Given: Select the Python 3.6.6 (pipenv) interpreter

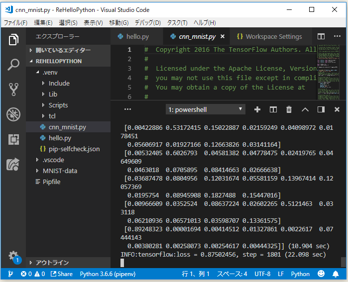Looking at the screenshot, I should (108, 274).
